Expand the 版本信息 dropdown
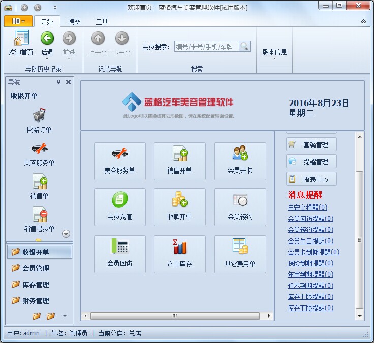The height and width of the screenshot is (343, 374). 274,54
